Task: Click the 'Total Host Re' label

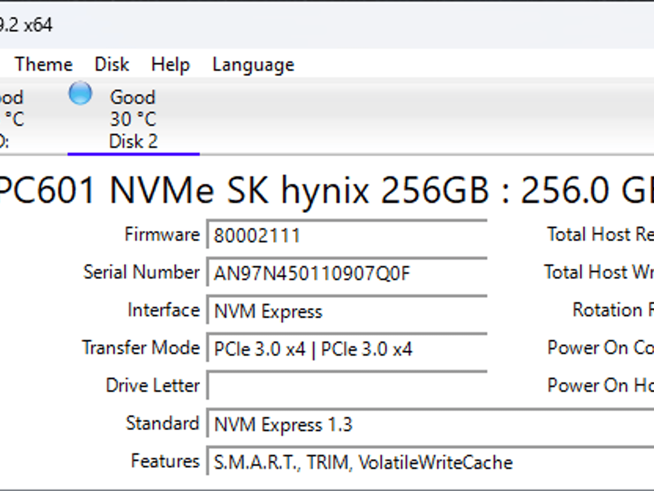Action: pos(601,234)
